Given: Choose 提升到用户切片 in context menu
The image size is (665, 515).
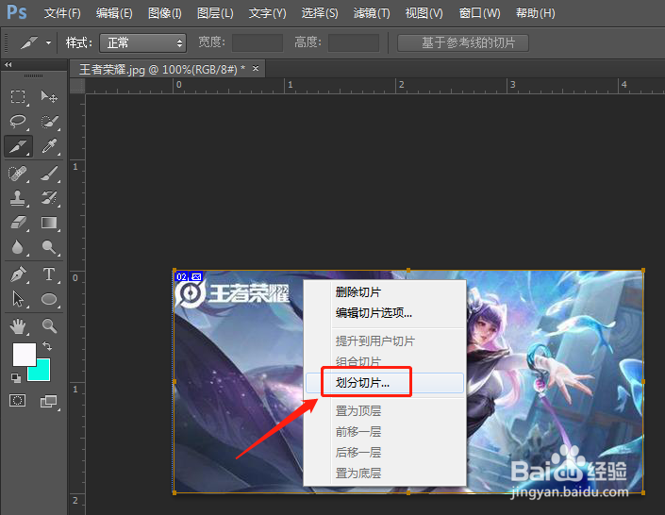Looking at the screenshot, I should click(x=385, y=341).
